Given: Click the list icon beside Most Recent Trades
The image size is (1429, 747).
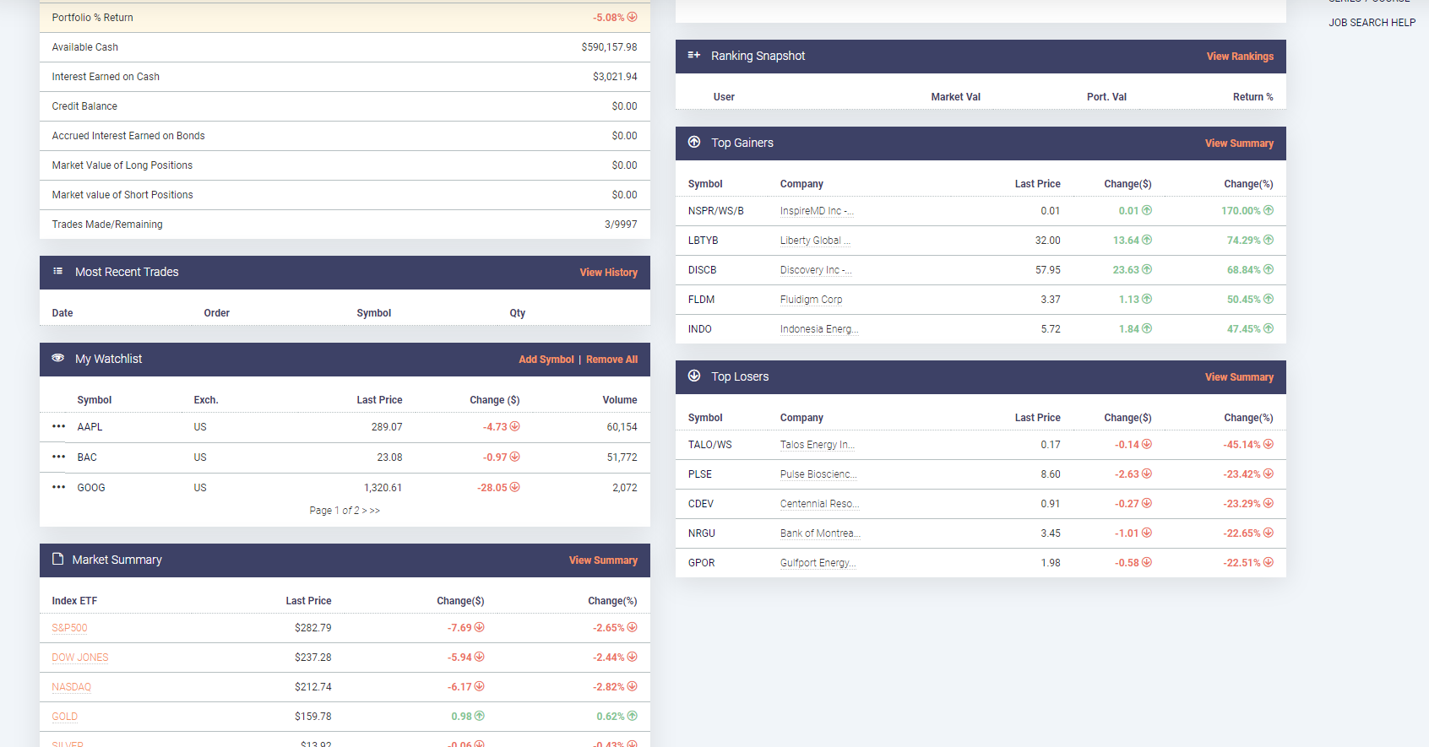Looking at the screenshot, I should pyautogui.click(x=57, y=271).
